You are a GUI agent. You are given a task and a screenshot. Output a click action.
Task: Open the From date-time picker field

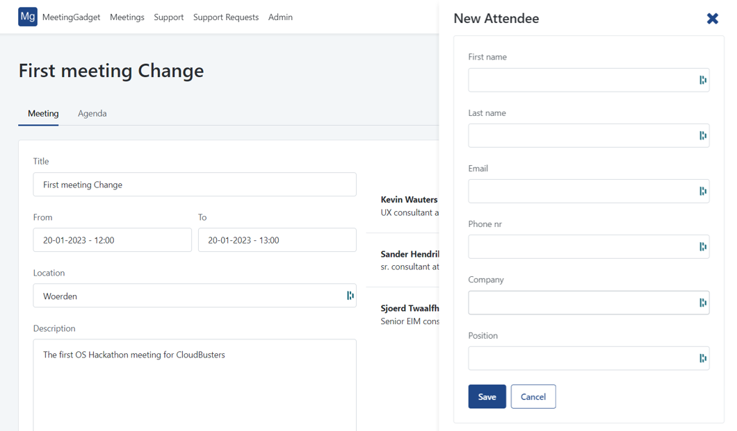coord(112,240)
